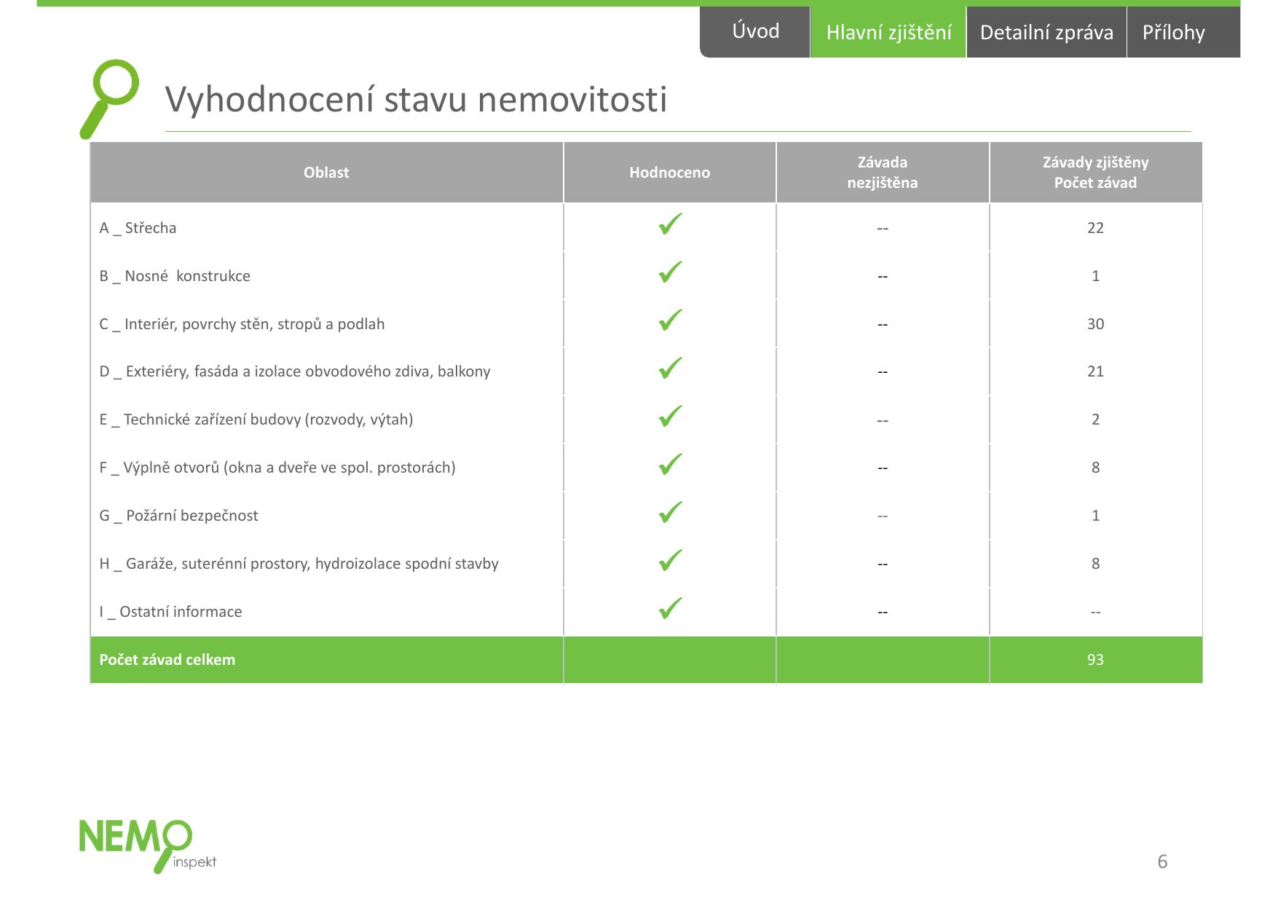This screenshot has width=1278, height=903.
Task: Open the Úvod tab
Action: point(755,32)
